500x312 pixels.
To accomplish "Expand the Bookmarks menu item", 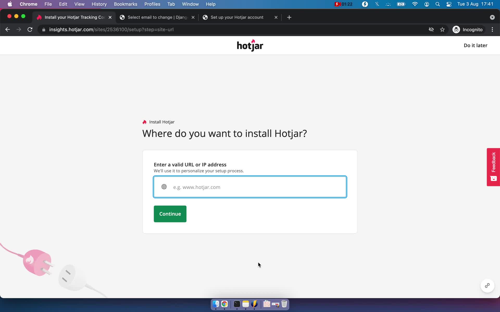I will pos(125,4).
